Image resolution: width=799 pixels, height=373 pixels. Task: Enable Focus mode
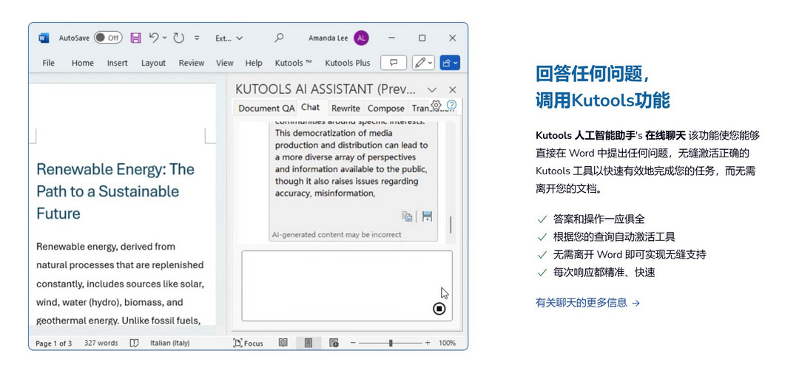[248, 343]
